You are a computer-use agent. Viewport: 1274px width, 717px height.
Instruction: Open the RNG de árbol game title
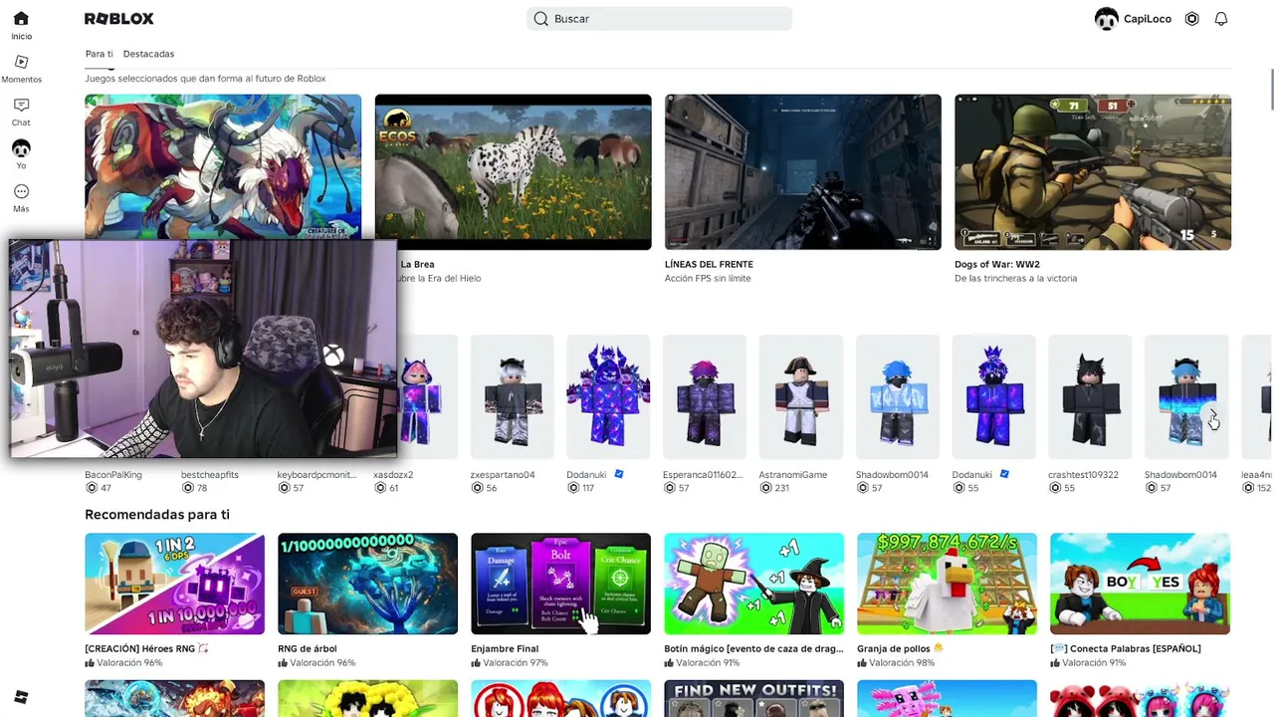point(308,649)
